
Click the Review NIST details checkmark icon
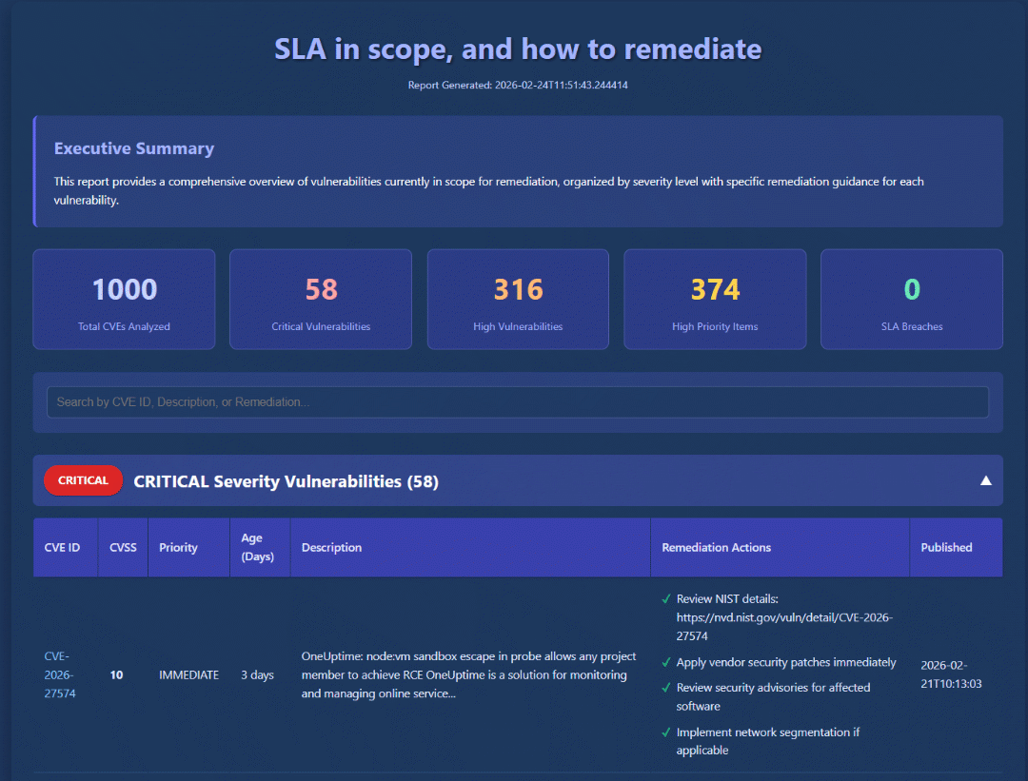coord(666,599)
